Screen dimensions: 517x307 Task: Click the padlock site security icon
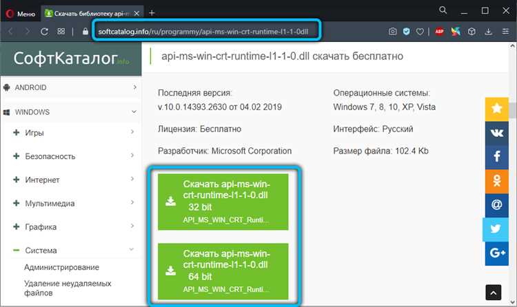[x=85, y=32]
